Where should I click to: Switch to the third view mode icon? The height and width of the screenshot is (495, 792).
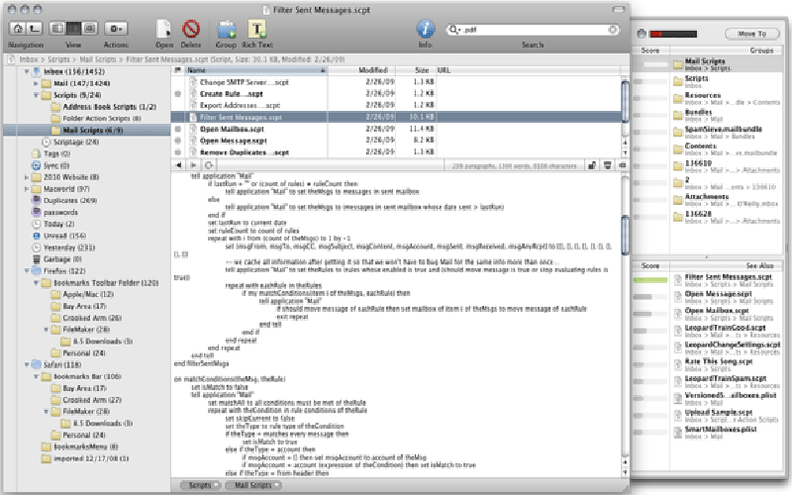coord(90,29)
